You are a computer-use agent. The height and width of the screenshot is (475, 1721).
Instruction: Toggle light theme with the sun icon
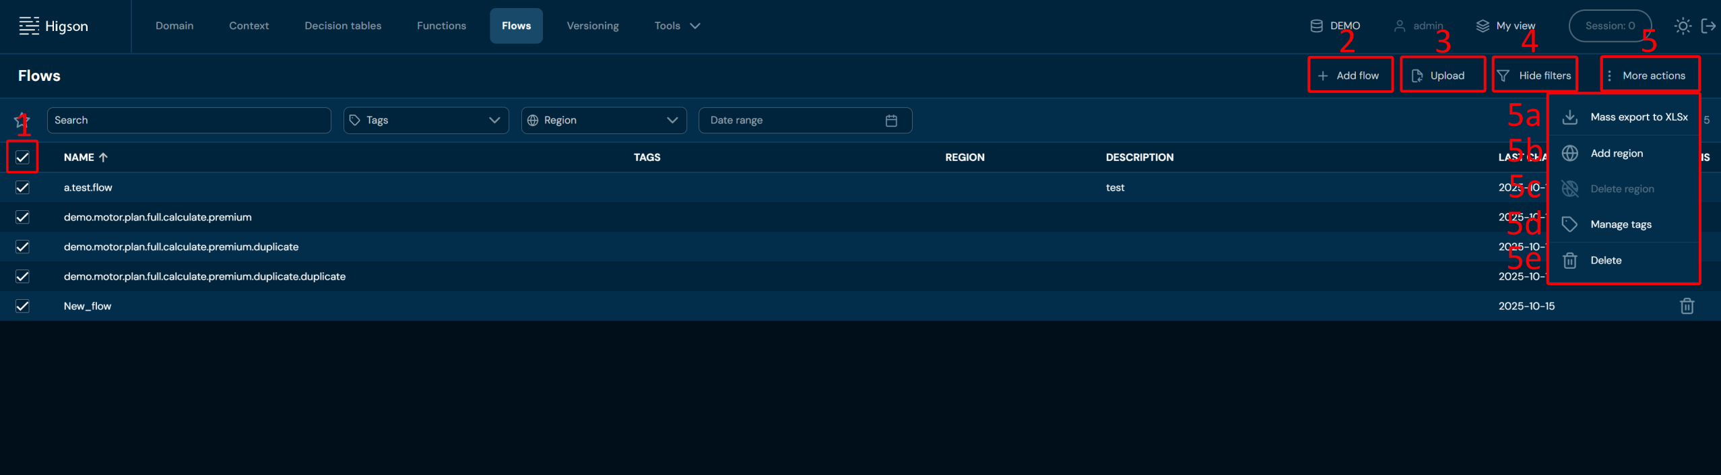point(1683,26)
